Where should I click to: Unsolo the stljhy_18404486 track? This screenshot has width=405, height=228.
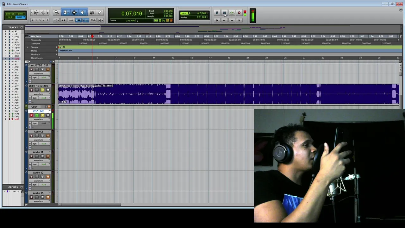(42, 90)
